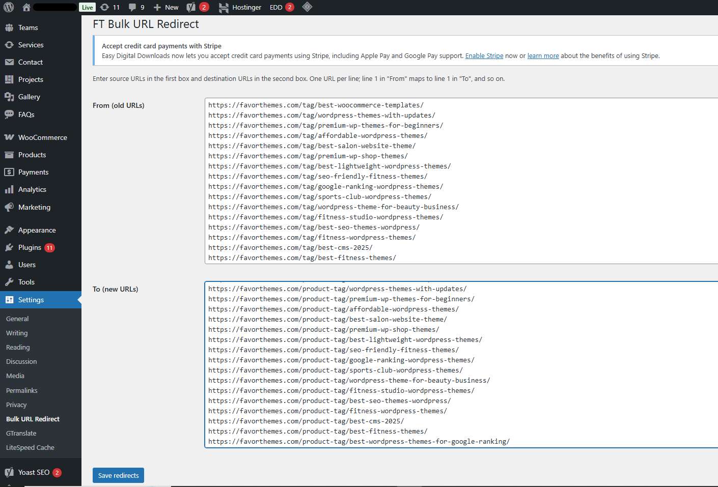
Task: Expand the Settings sidebar menu
Action: (x=31, y=300)
